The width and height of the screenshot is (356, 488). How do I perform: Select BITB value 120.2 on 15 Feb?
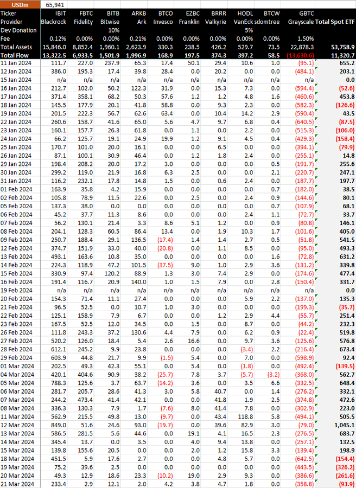tap(112, 274)
